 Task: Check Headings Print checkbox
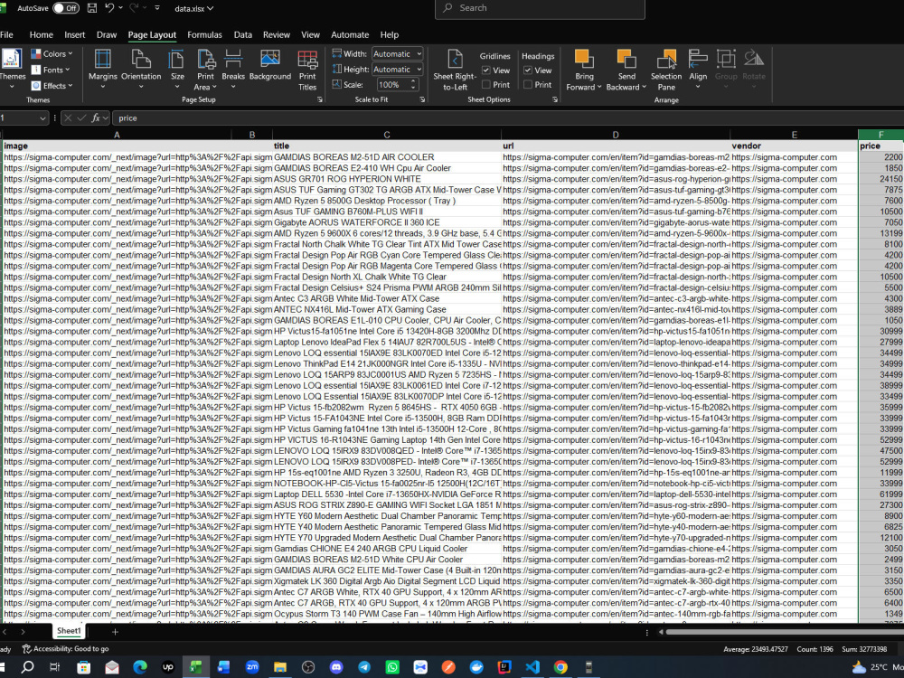pos(528,85)
